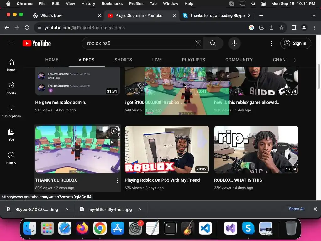Open Playing Roblox On PS5 With My Friend
This screenshot has height=241, width=321.
[162, 180]
